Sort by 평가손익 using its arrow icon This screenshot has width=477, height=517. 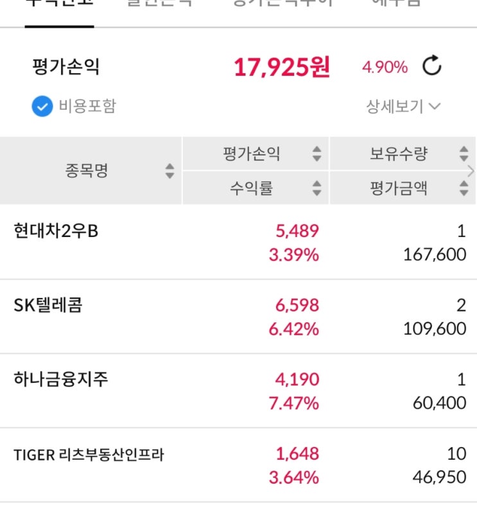(317, 154)
